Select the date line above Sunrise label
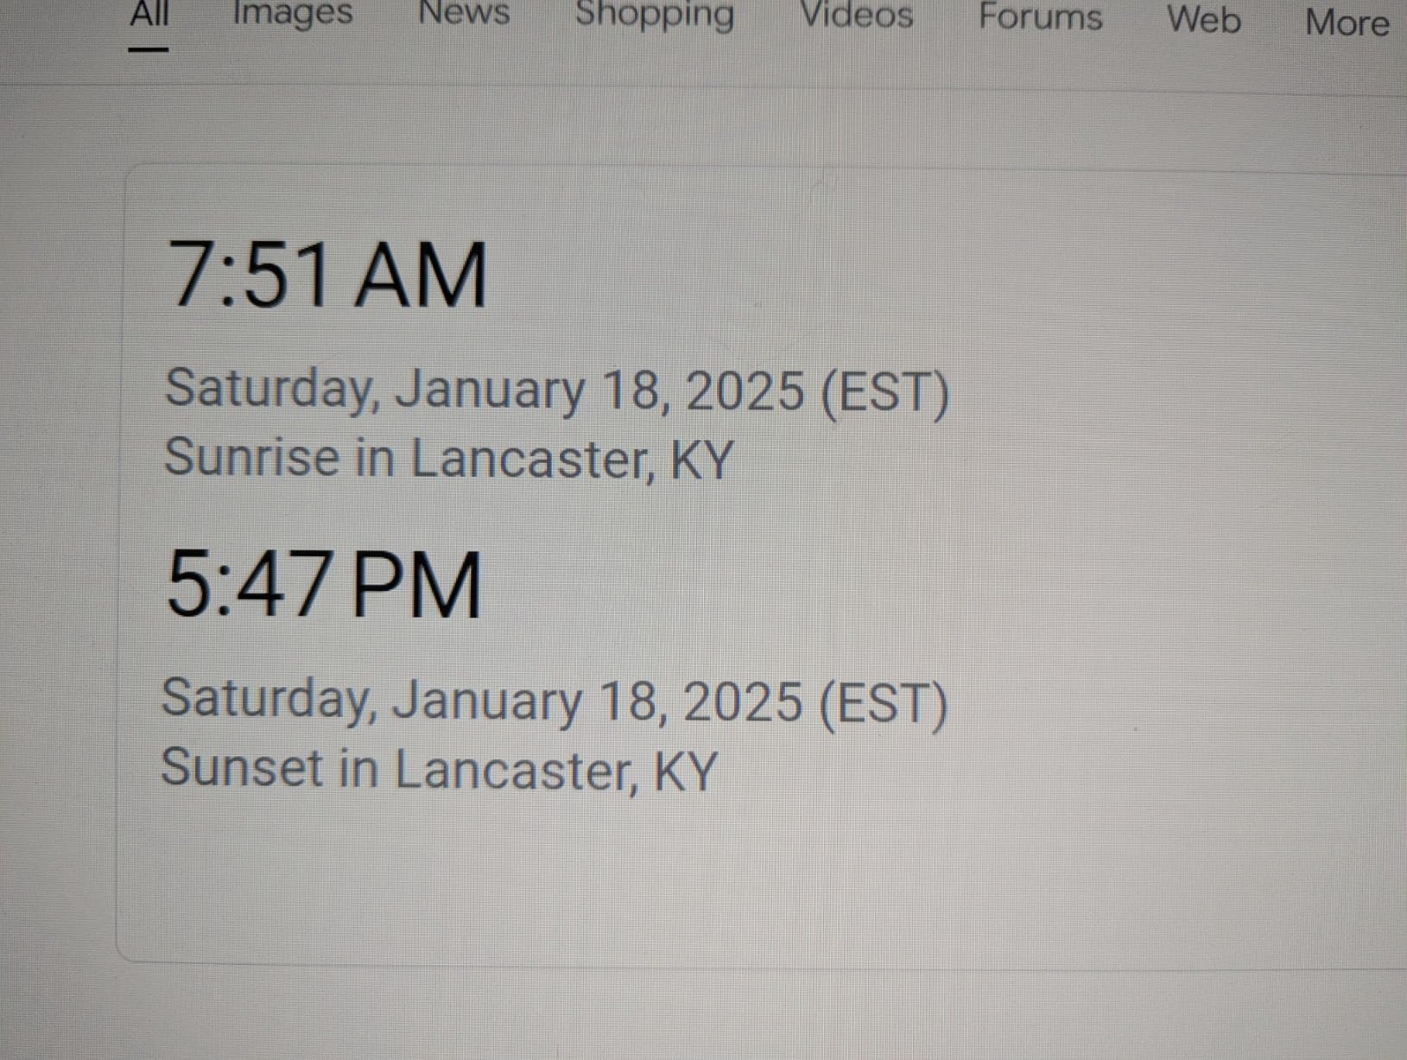This screenshot has height=1060, width=1407. pyautogui.click(x=556, y=390)
